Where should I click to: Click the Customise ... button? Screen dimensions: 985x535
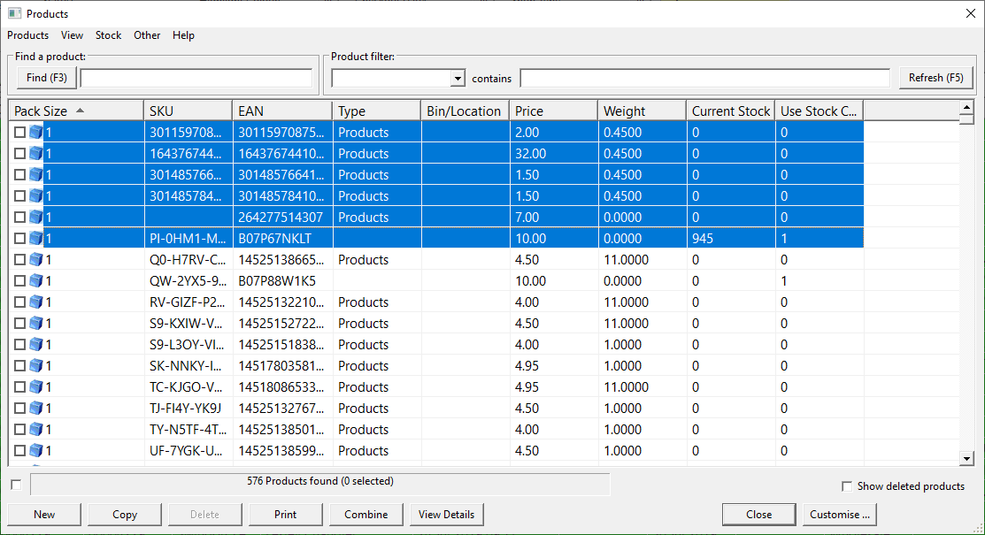coord(839,515)
